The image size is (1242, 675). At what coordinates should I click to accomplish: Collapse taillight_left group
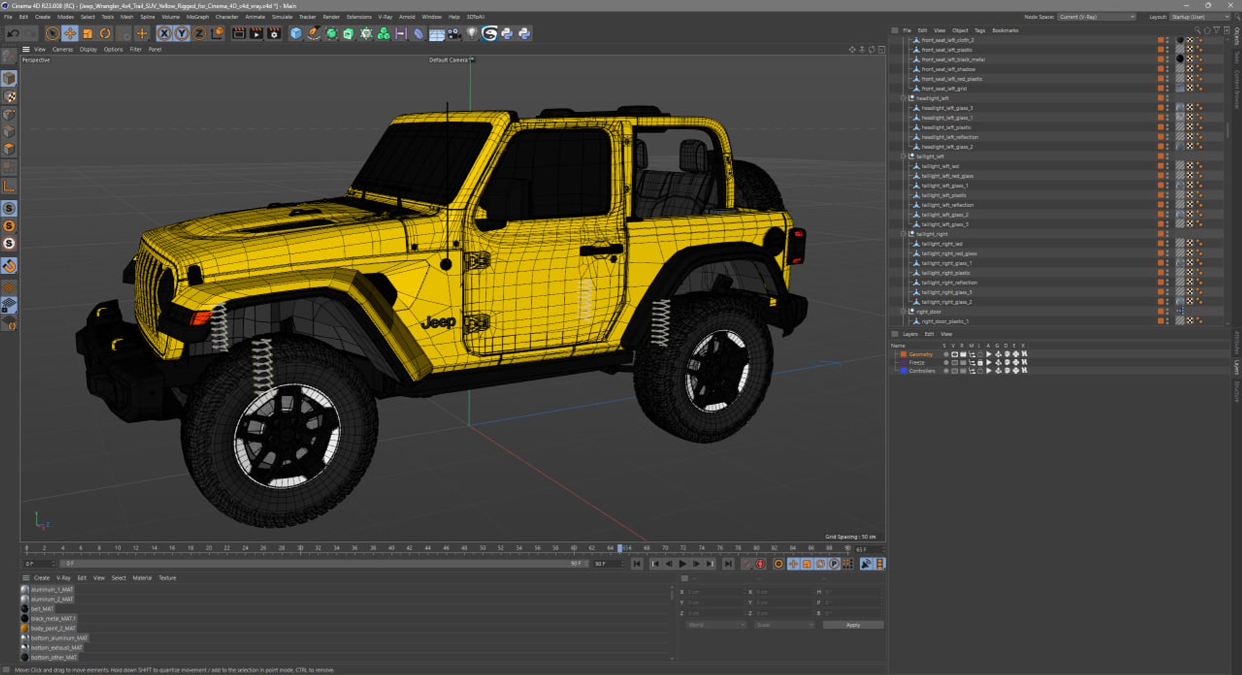904,156
